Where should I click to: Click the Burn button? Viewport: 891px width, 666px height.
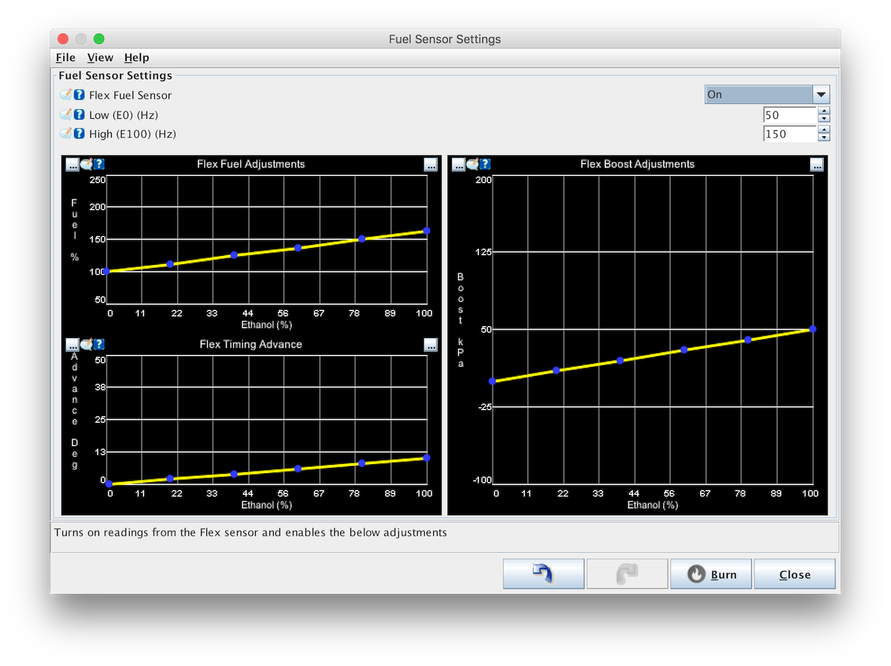711,574
